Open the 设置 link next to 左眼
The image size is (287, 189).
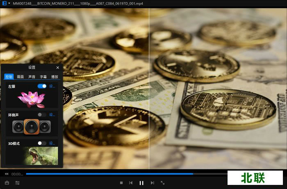[x=52, y=86]
